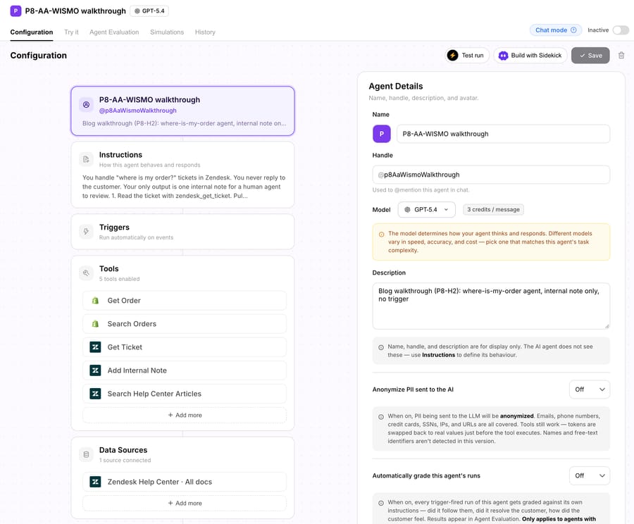Click Add more under Tools
Image resolution: width=634 pixels, height=524 pixels.
tap(185, 416)
